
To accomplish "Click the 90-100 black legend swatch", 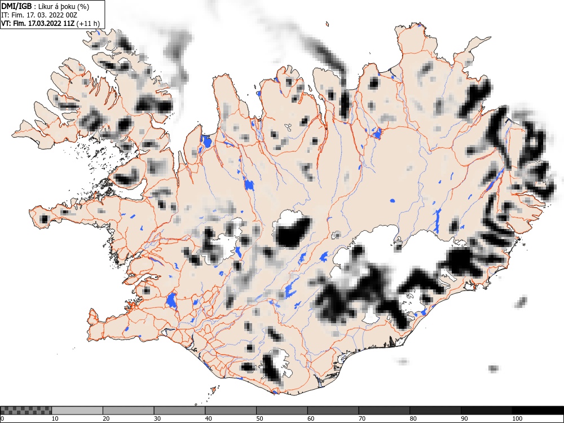I will click(x=486, y=411).
